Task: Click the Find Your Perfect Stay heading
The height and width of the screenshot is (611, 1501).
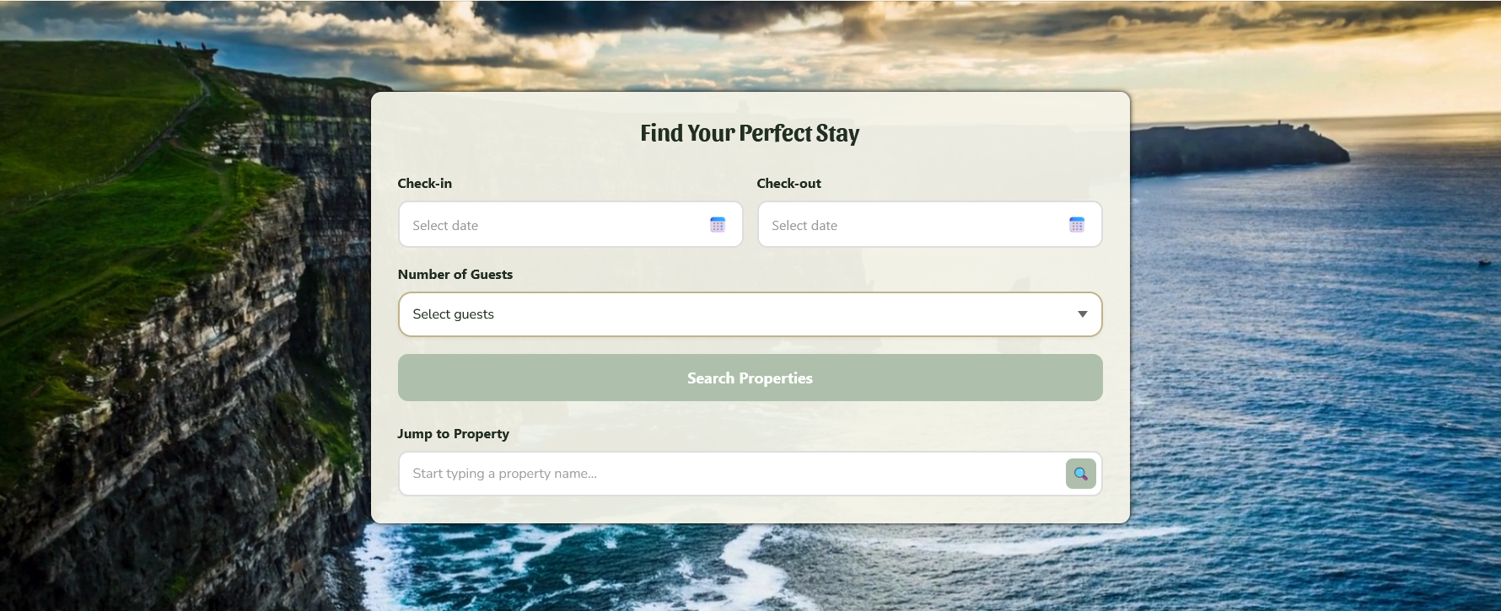Action: [750, 133]
